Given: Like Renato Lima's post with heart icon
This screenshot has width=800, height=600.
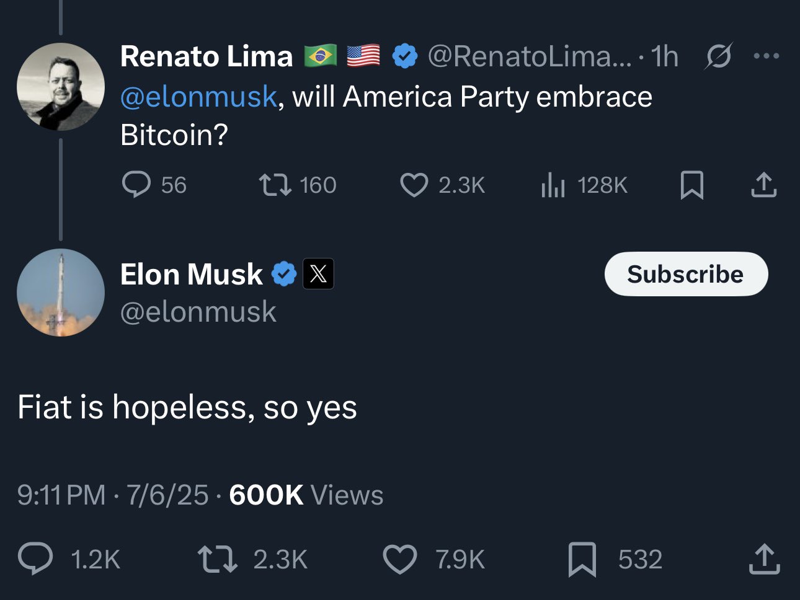Looking at the screenshot, I should [x=414, y=185].
